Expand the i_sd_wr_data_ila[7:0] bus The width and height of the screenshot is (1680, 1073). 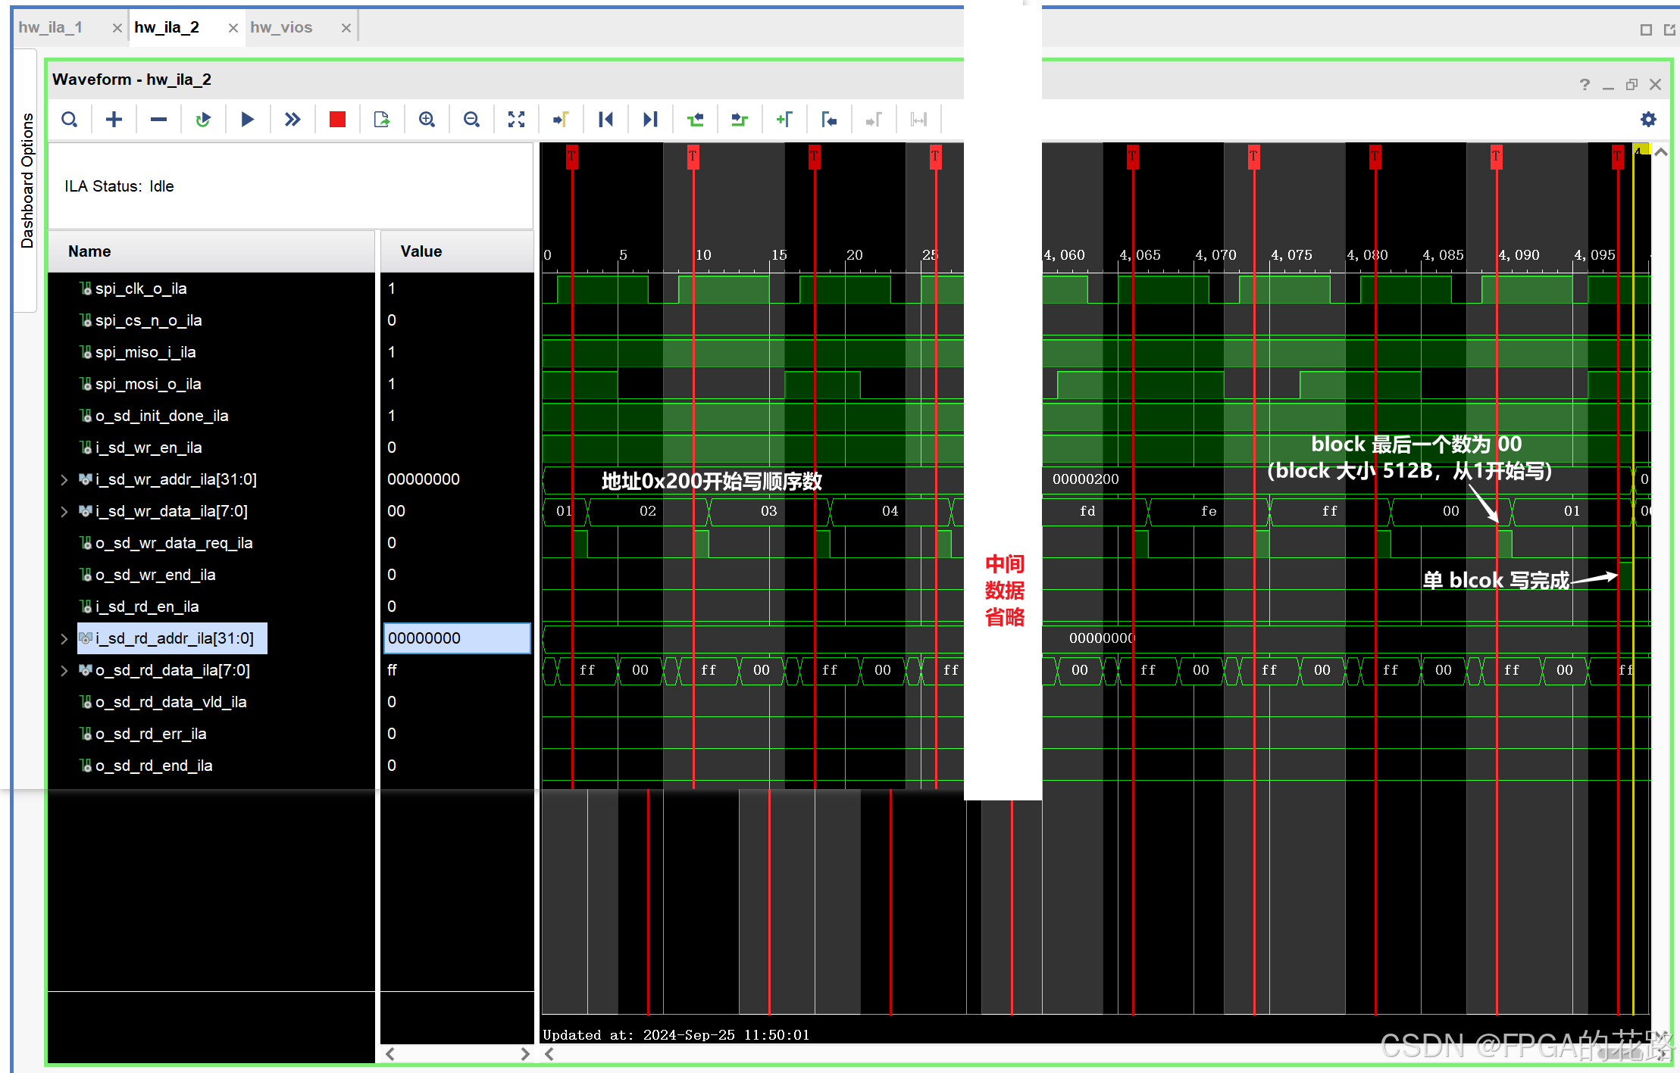tap(64, 511)
